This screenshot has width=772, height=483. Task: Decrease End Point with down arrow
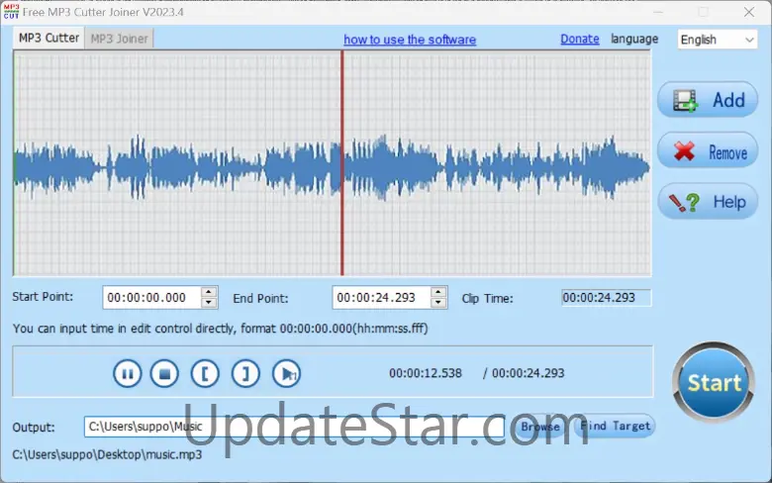(x=438, y=303)
